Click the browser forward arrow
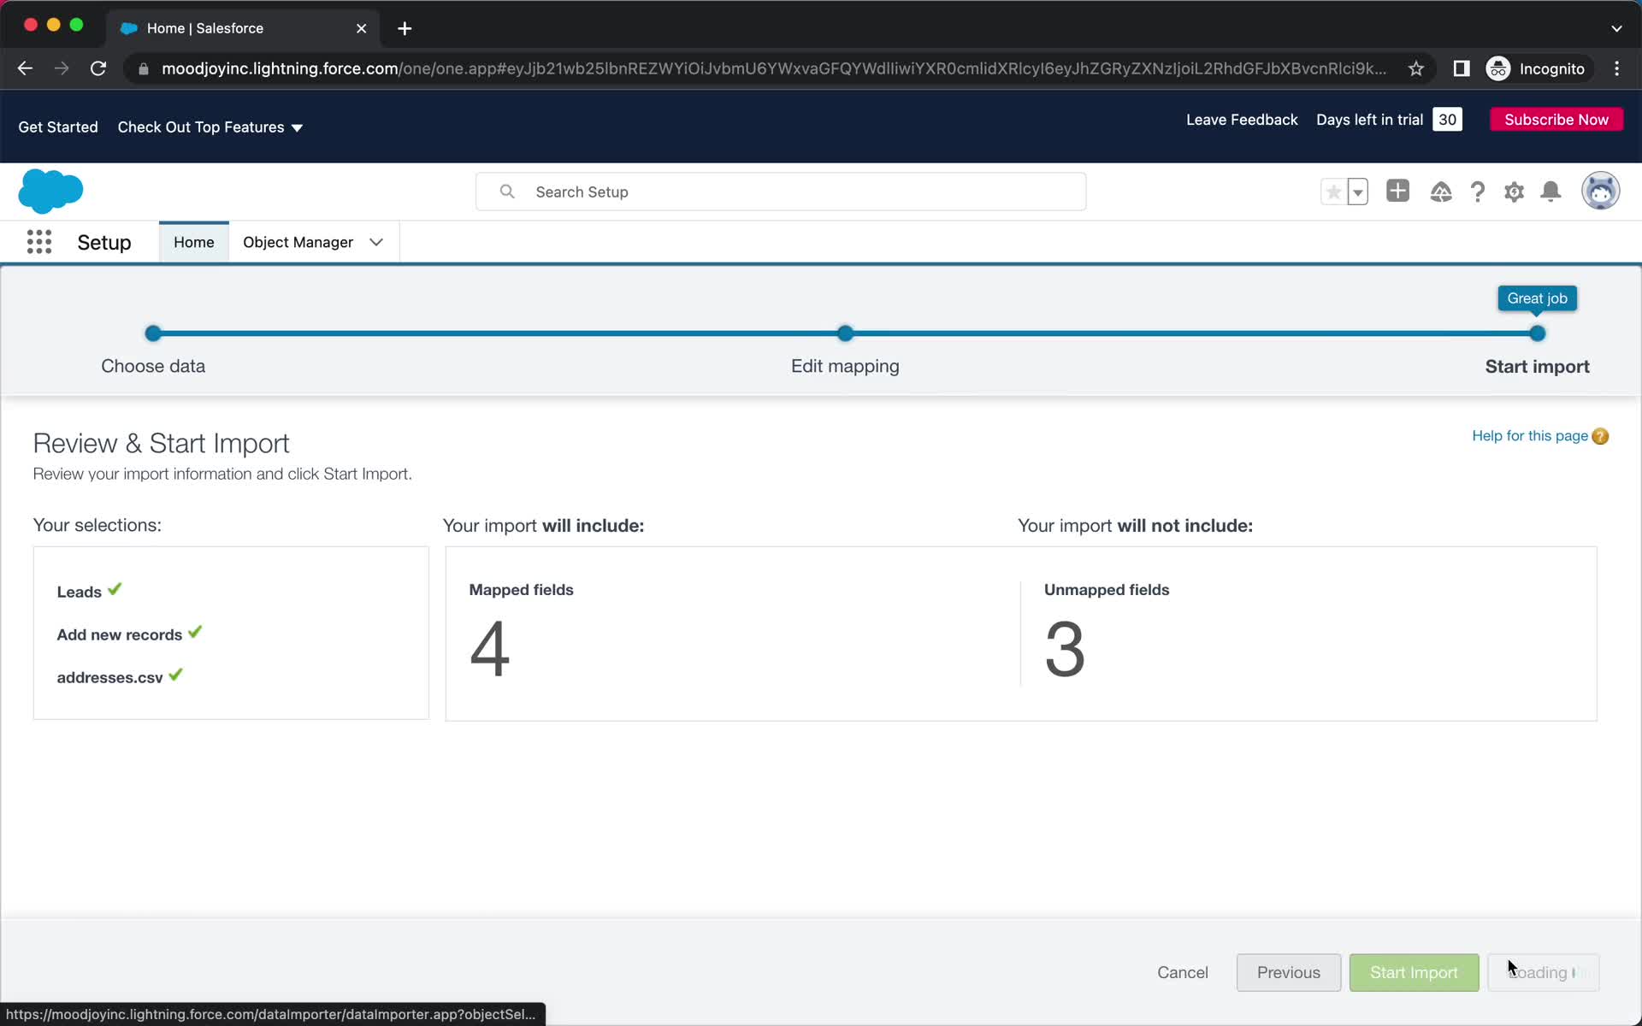 tap(62, 68)
